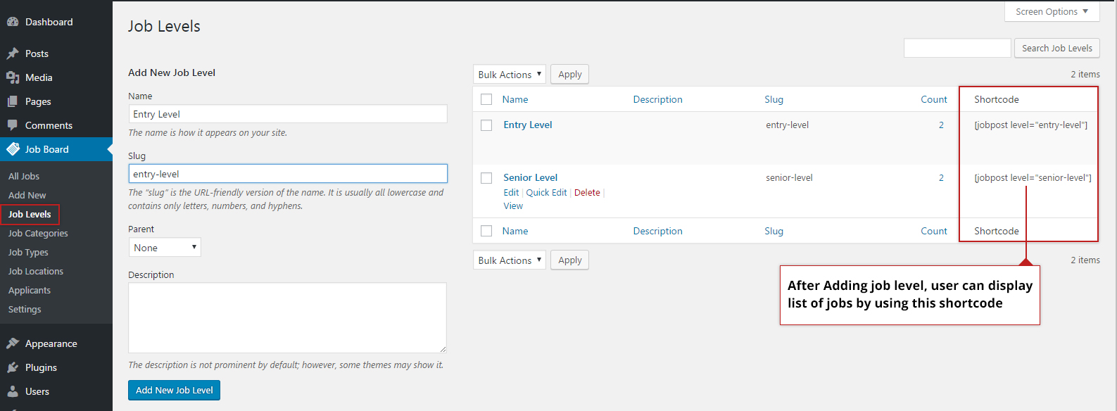The width and height of the screenshot is (1117, 411).
Task: Click View under Senior Level
Action: click(513, 205)
